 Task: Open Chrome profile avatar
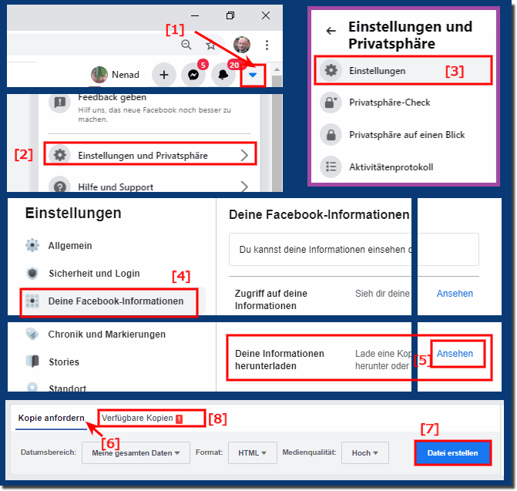[242, 45]
